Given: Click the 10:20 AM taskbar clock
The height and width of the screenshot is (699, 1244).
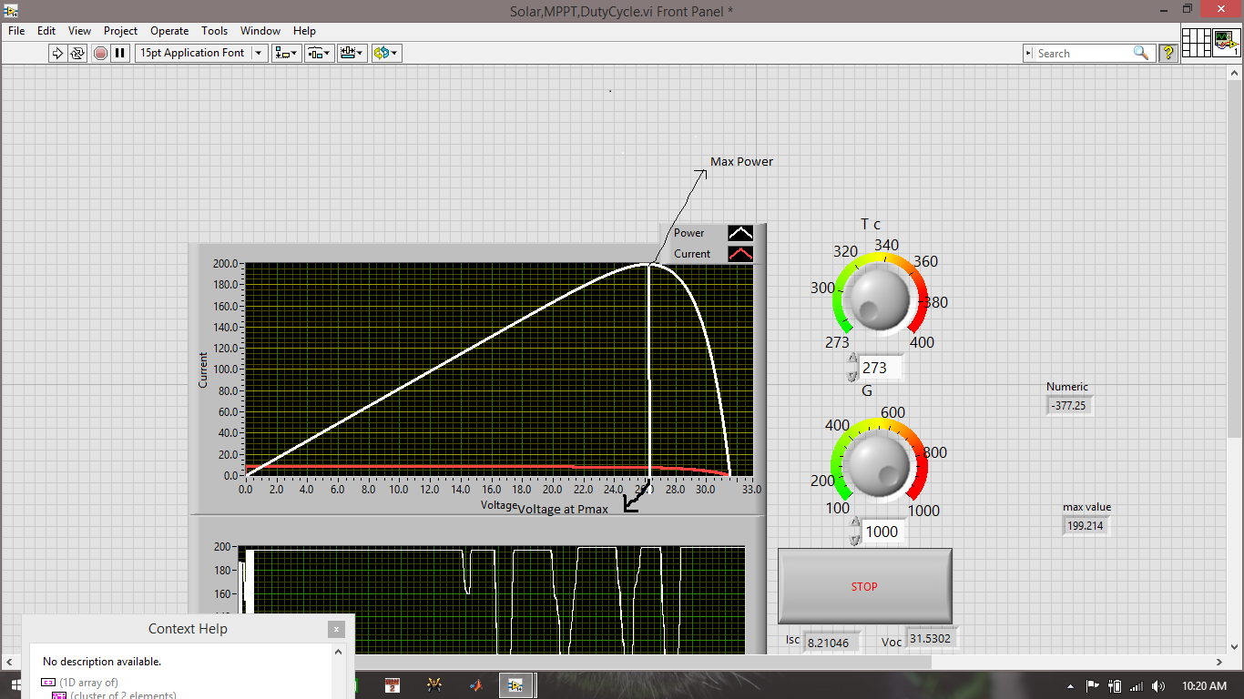Looking at the screenshot, I should pos(1204,685).
